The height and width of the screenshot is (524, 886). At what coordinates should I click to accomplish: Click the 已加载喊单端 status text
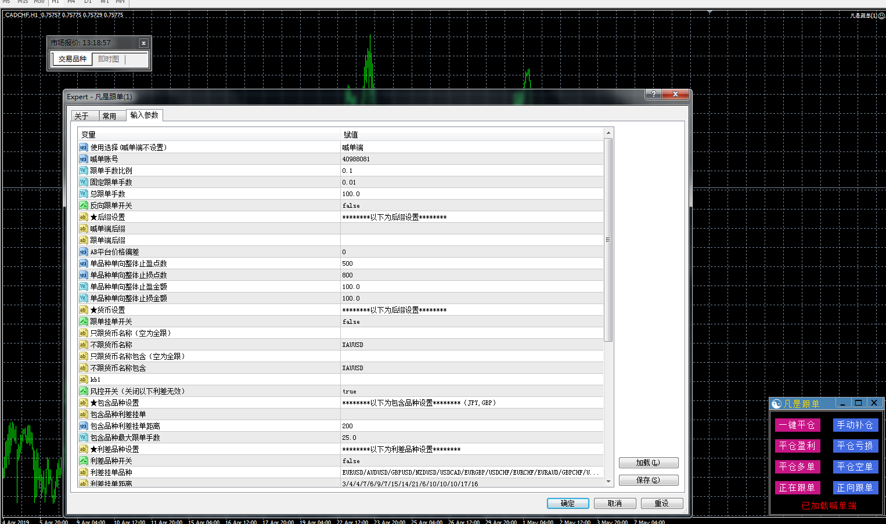point(829,505)
